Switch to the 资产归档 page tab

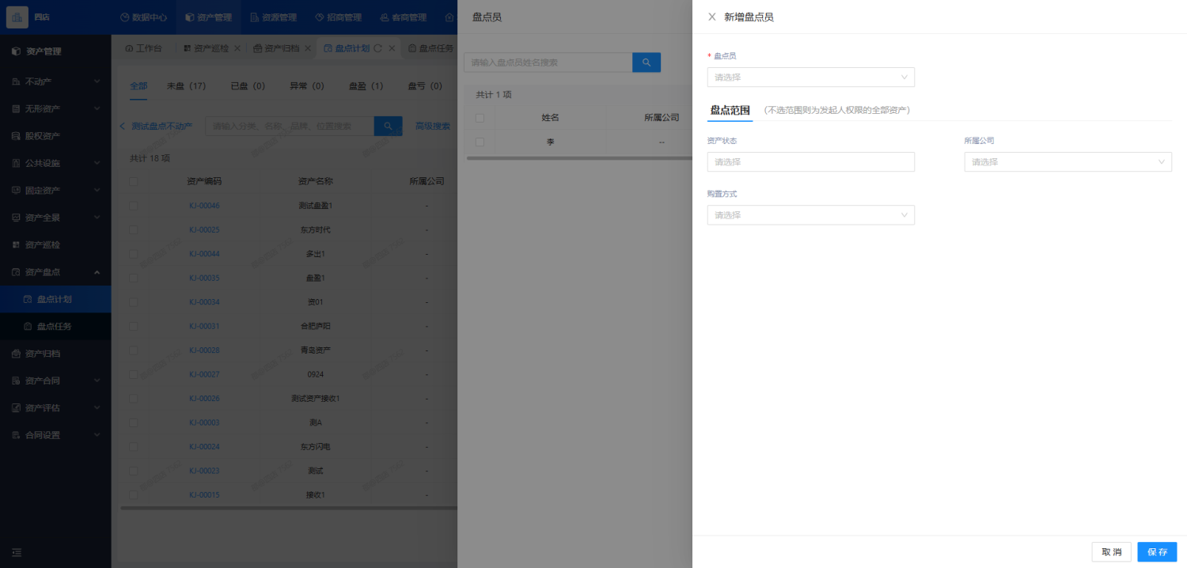(275, 48)
